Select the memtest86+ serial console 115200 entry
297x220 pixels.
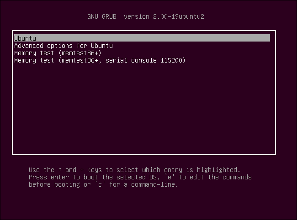click(x=100, y=60)
